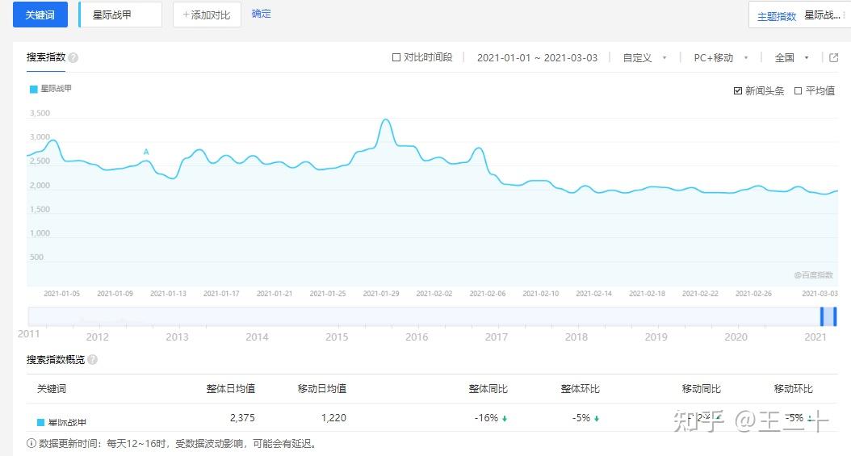The width and height of the screenshot is (851, 456).
Task: Click the 整体同比 column header
Action: (x=488, y=389)
